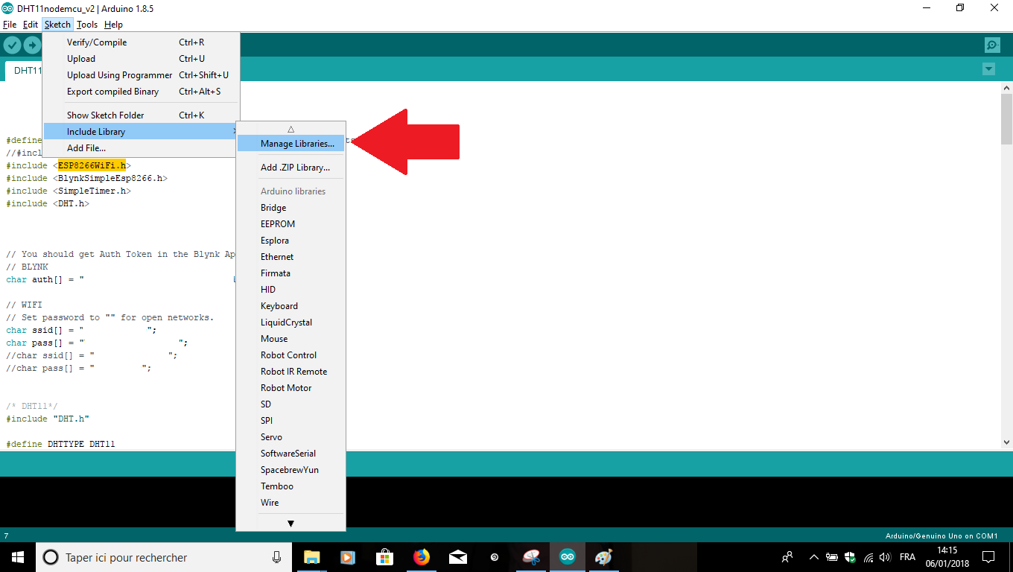Open Microsoft Store from the taskbar

pyautogui.click(x=384, y=557)
